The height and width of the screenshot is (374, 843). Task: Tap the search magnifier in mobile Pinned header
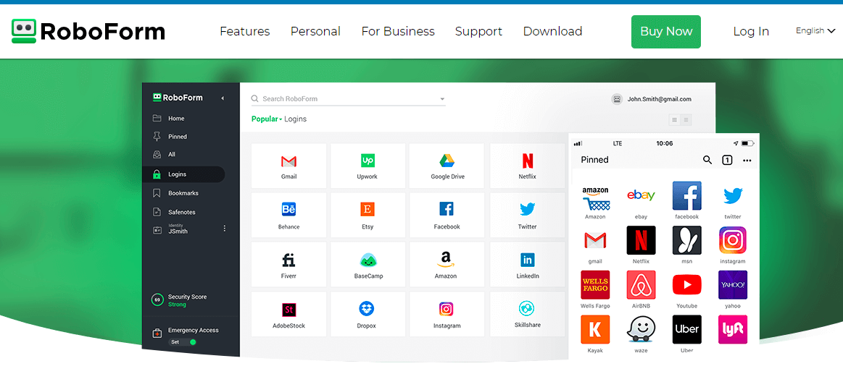[x=707, y=160]
